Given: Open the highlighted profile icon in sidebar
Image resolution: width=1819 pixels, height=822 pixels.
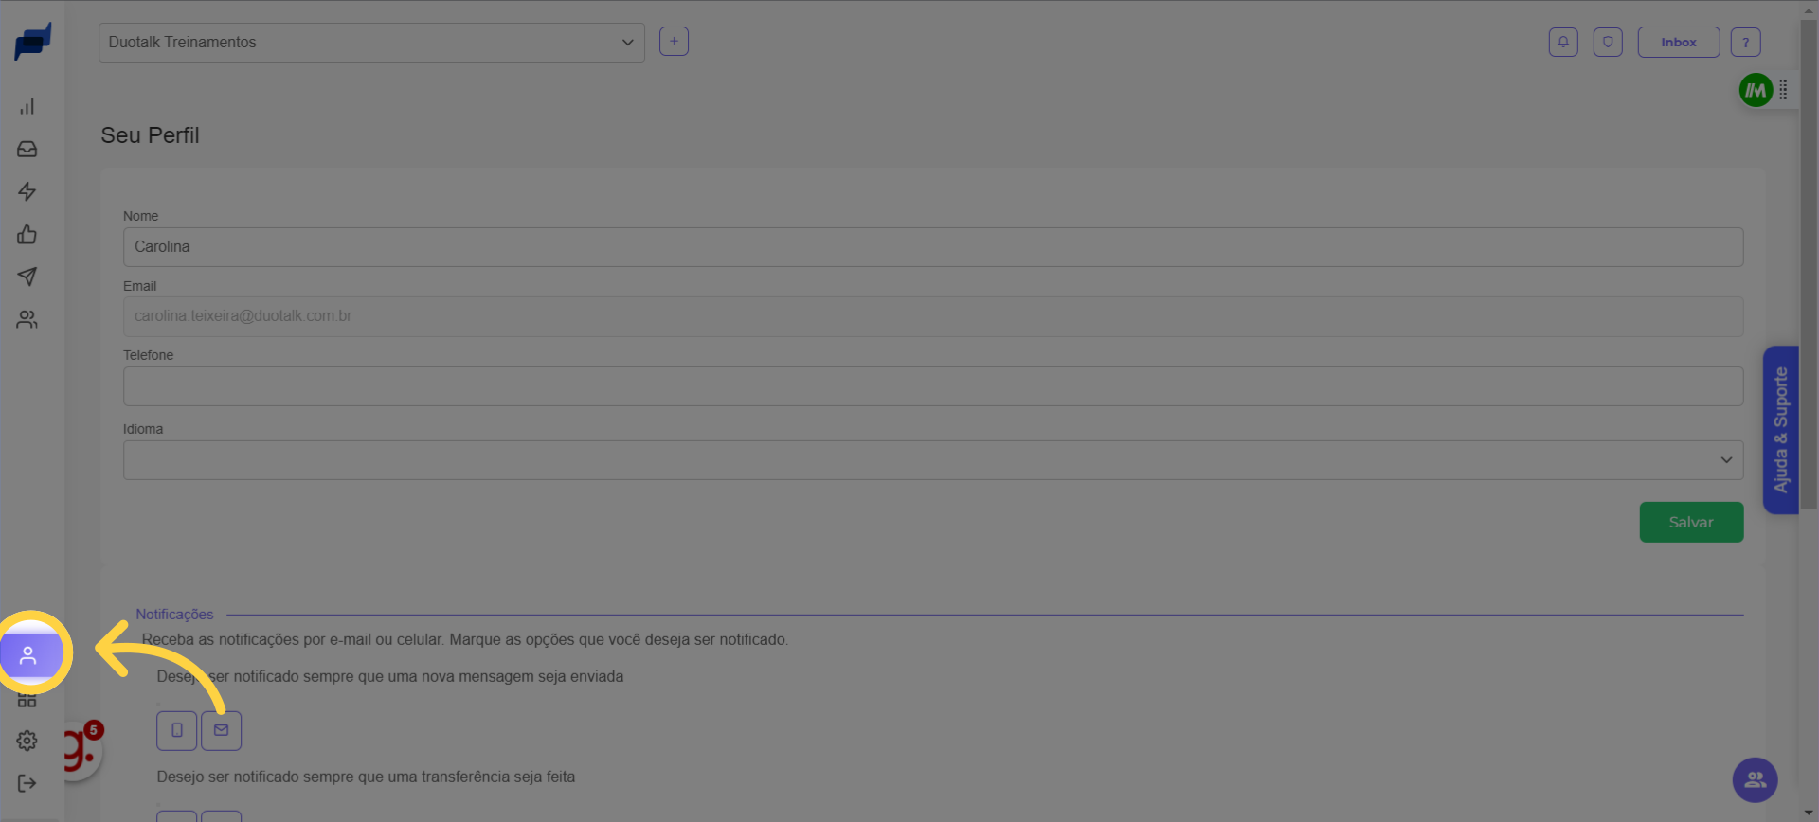Looking at the screenshot, I should coord(28,654).
